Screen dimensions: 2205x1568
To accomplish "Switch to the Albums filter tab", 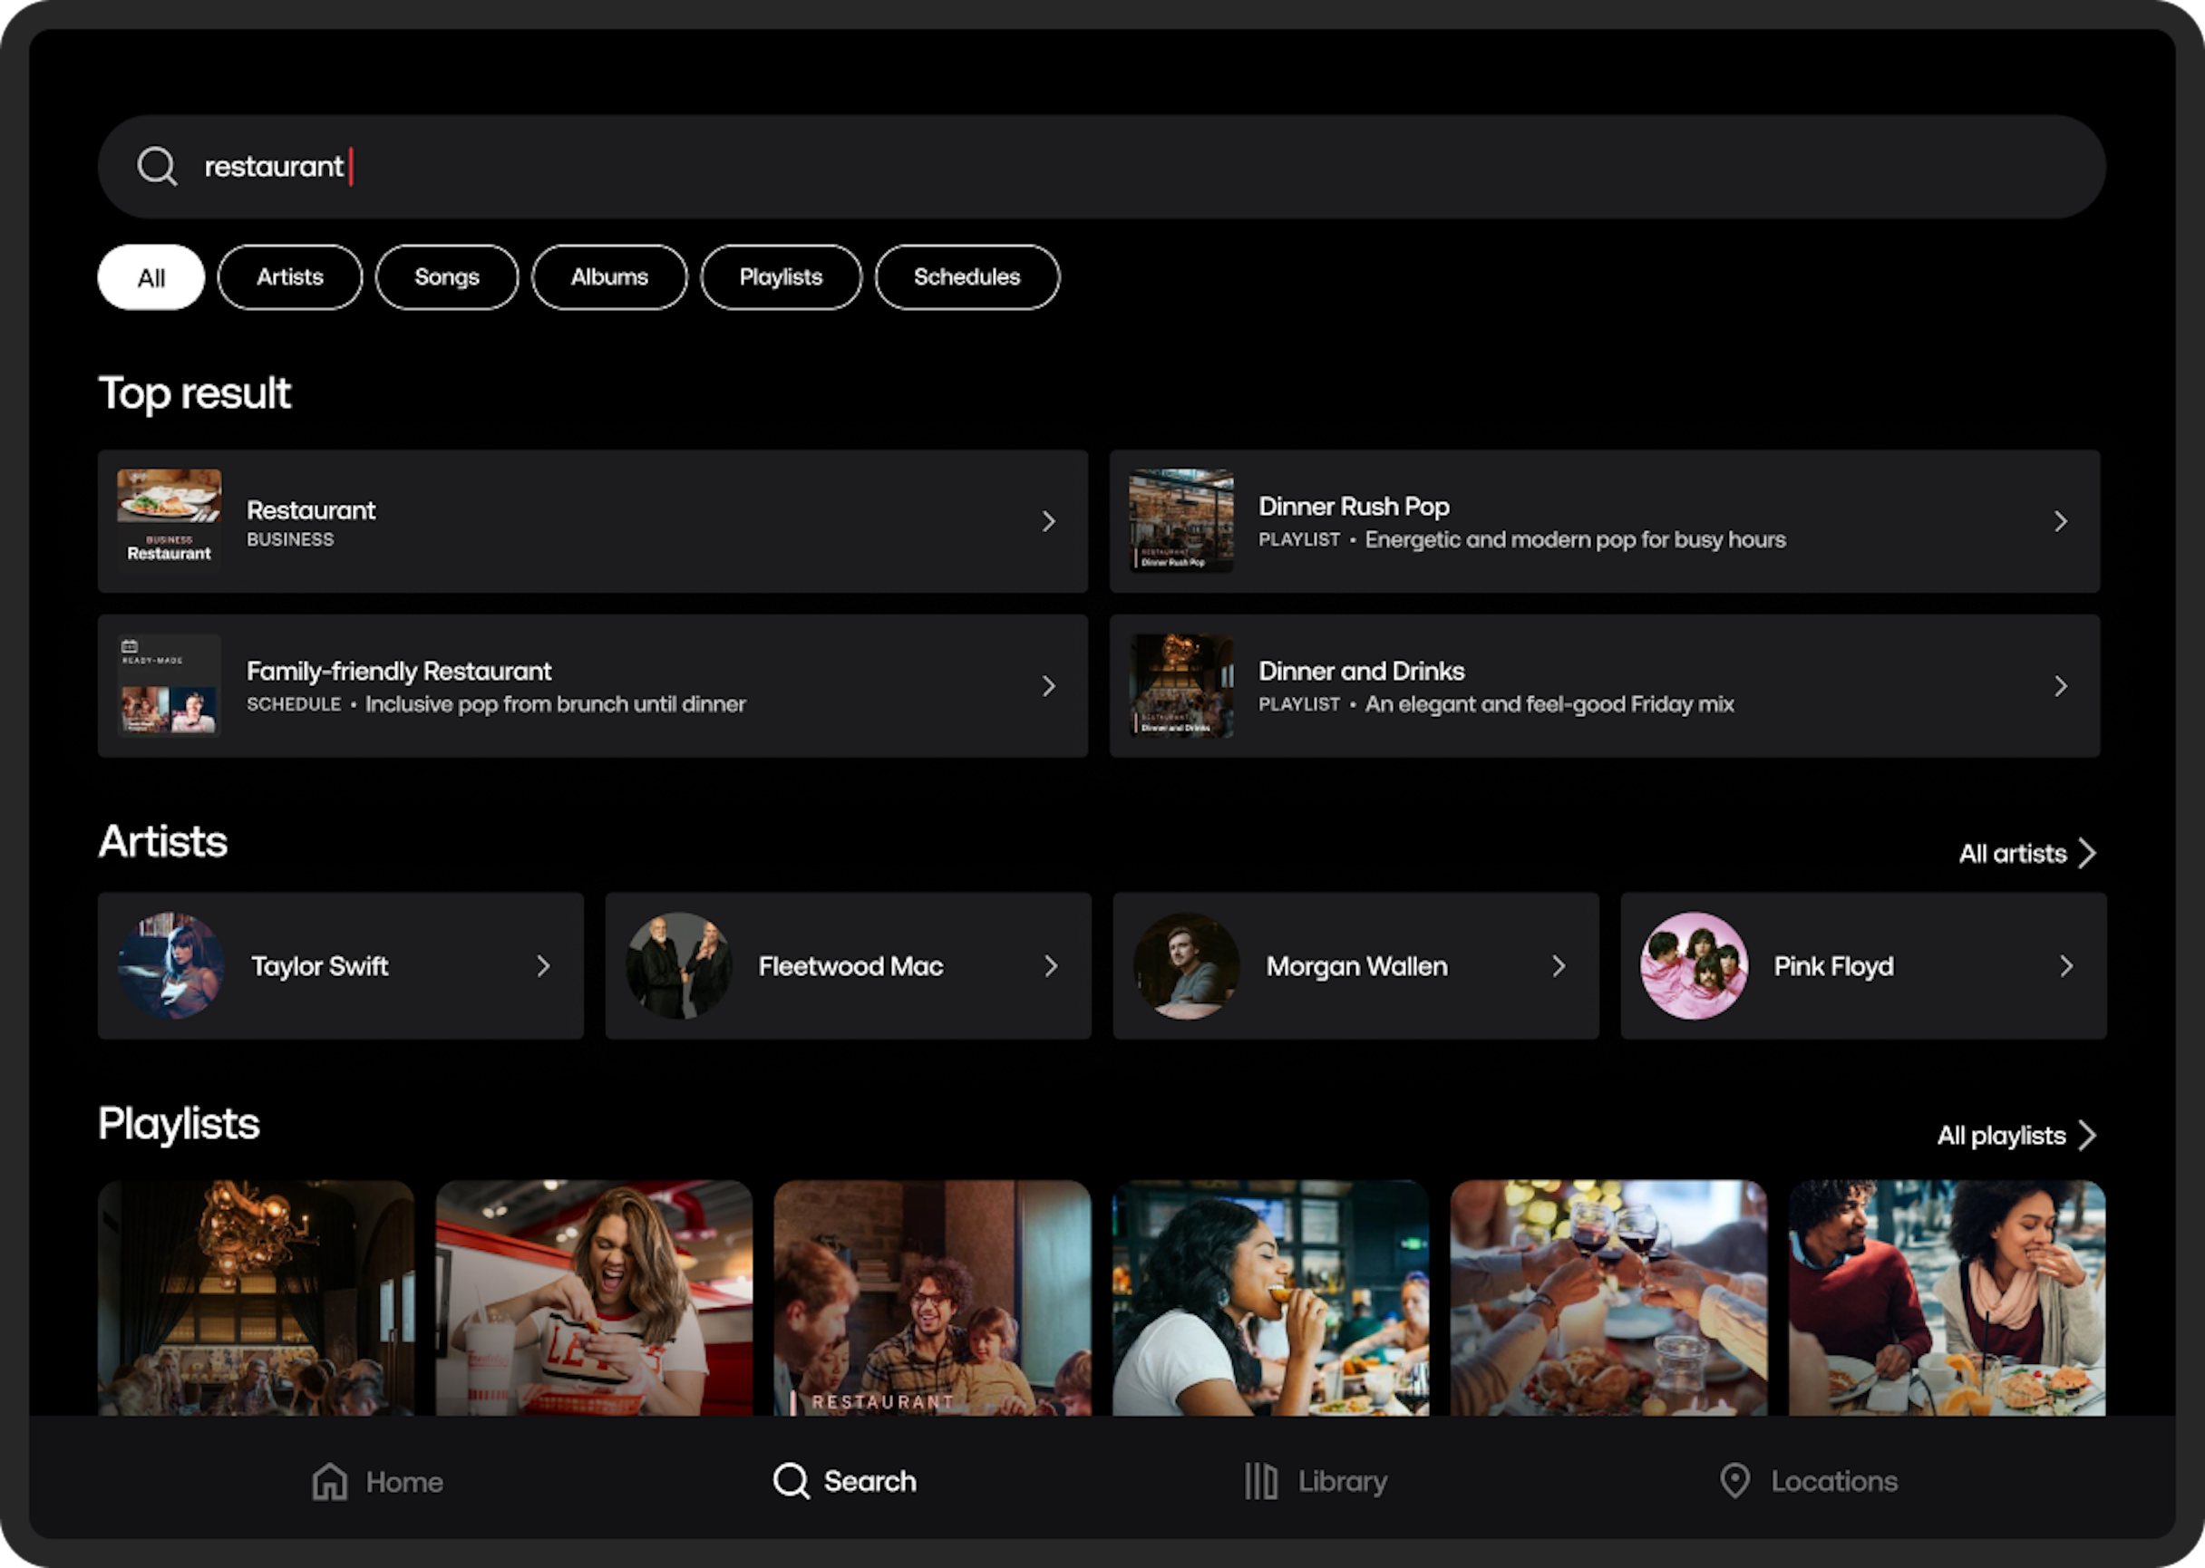I will 608,277.
